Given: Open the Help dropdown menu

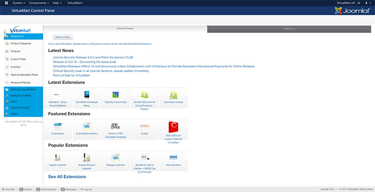Looking at the screenshot, I should pos(57,3).
